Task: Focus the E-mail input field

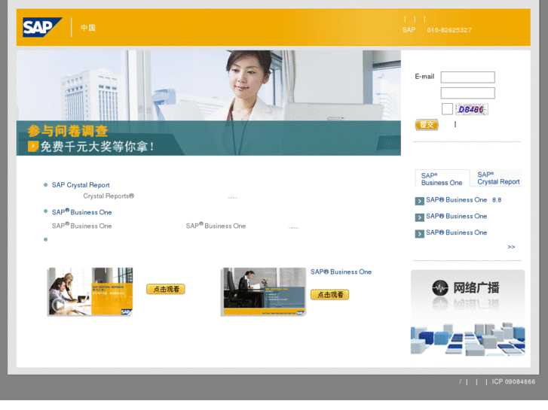Action: click(x=467, y=77)
